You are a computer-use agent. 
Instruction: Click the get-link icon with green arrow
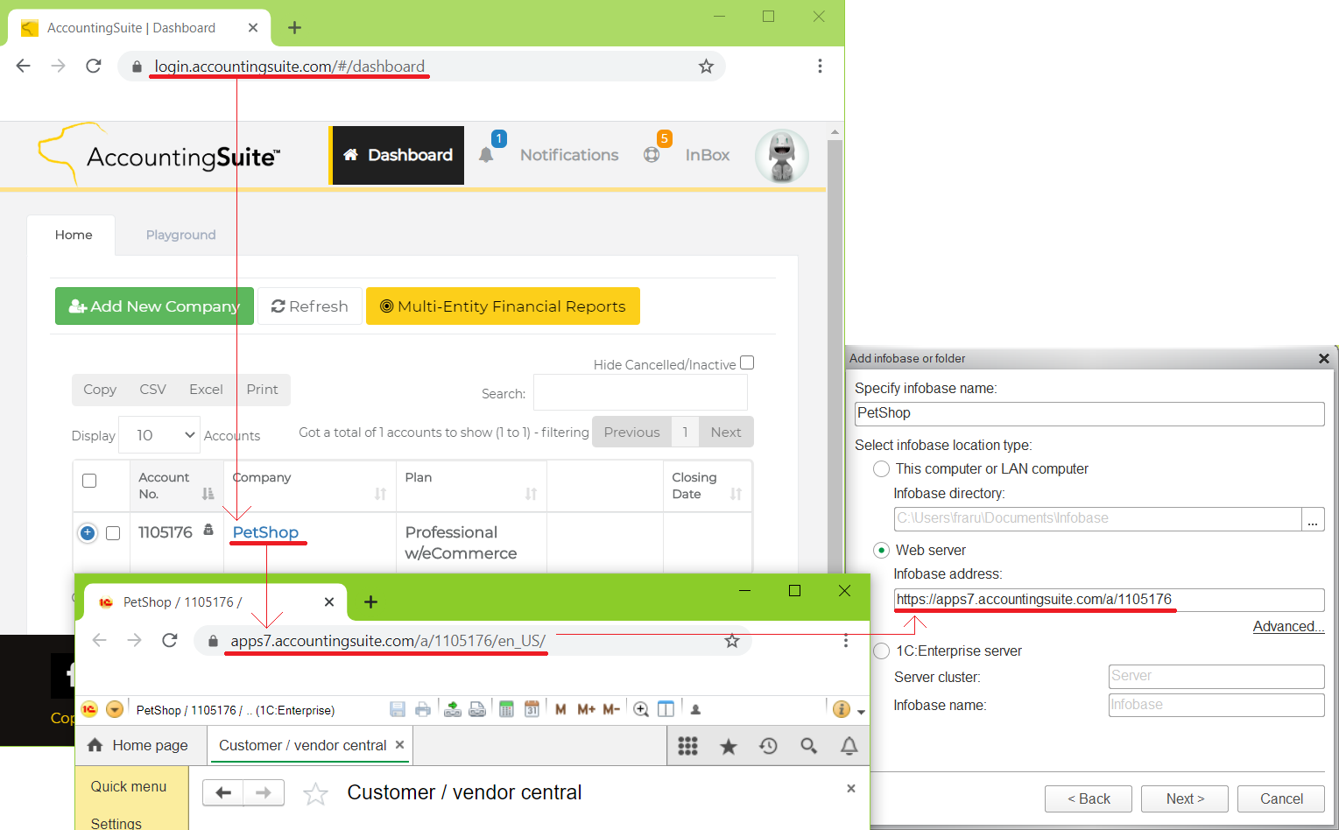click(453, 709)
